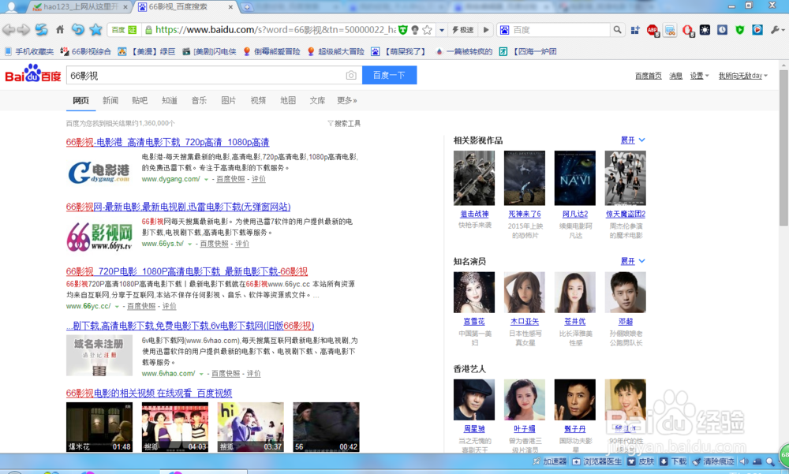This screenshot has height=474, width=789.
Task: Expand 知名演员 with 展开
Action: (633, 262)
